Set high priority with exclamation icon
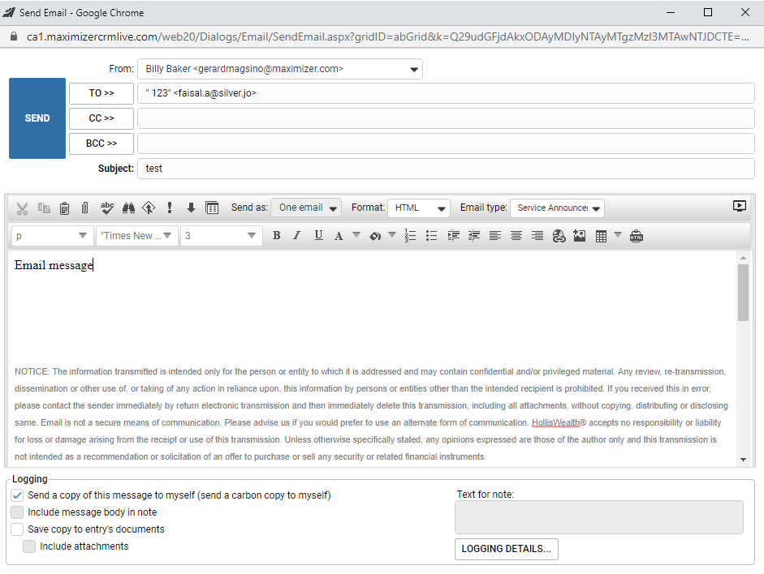This screenshot has height=574, width=764. pyautogui.click(x=170, y=208)
